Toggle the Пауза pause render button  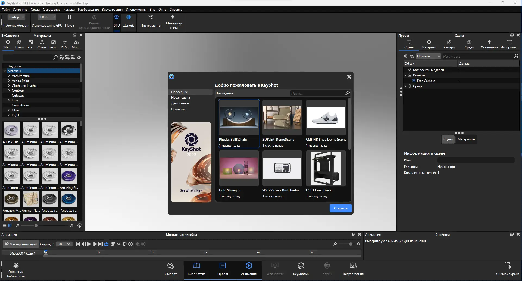tap(69, 17)
